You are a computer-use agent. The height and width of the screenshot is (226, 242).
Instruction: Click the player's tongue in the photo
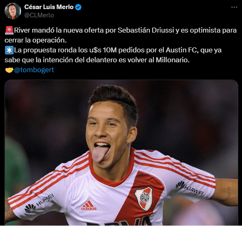tap(100, 154)
